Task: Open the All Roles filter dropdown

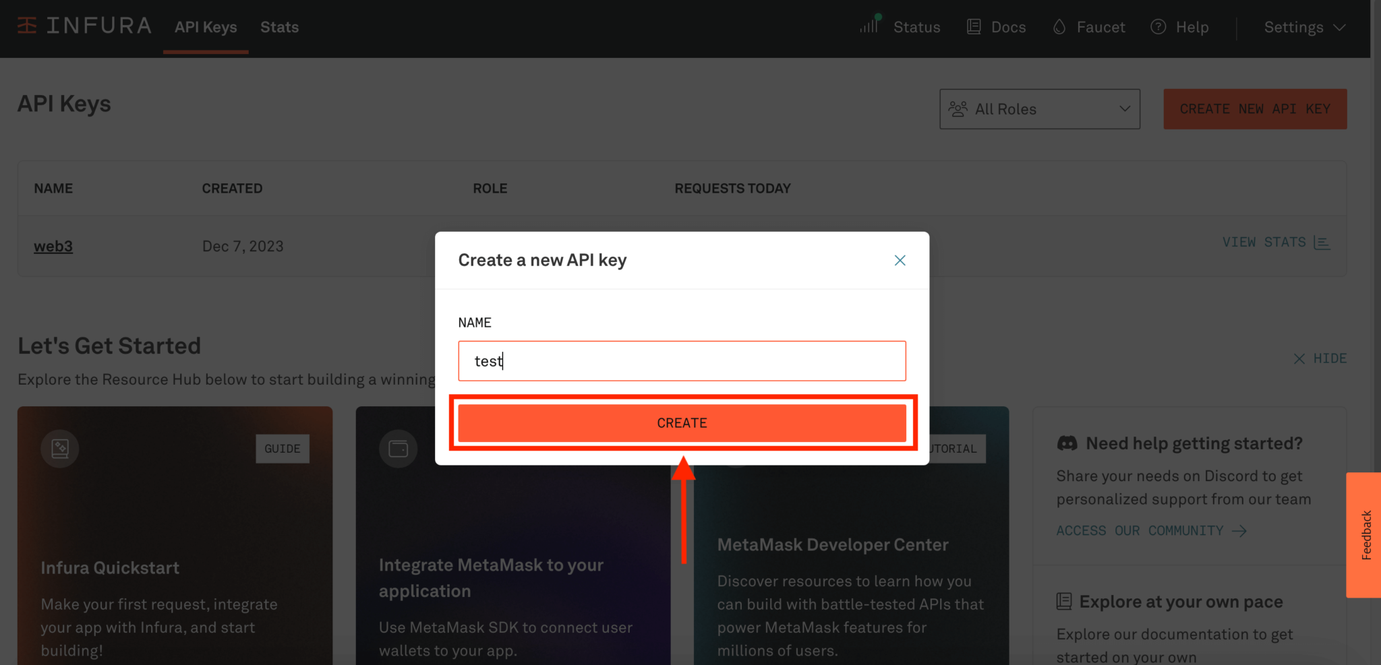Action: [1039, 109]
